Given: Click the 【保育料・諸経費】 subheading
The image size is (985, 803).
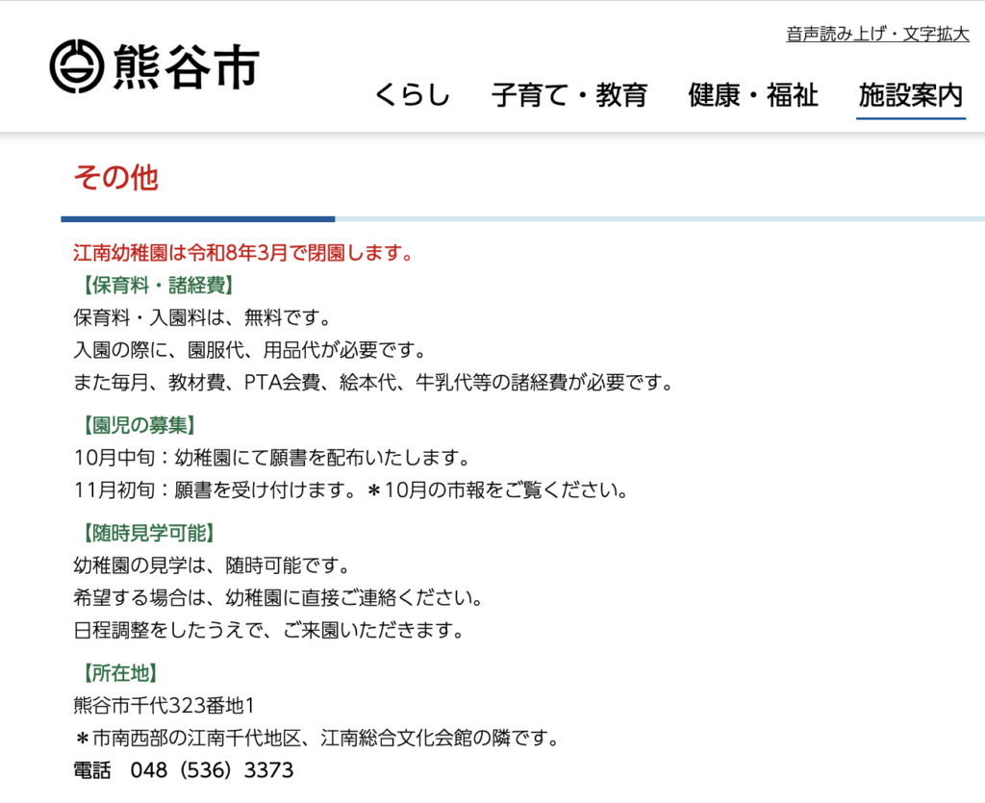Looking at the screenshot, I should [x=154, y=286].
